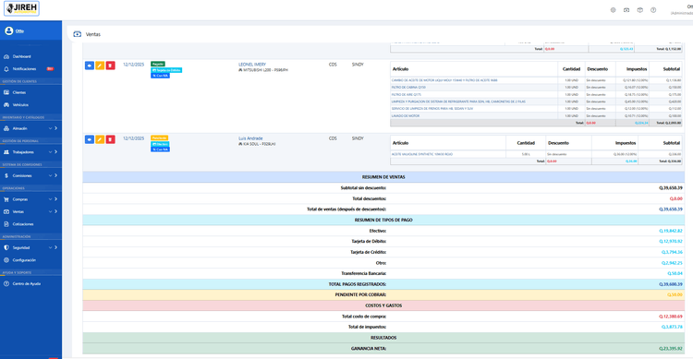The image size is (693, 359).
Task: Click the Ventas page header icon
Action: tap(78, 34)
